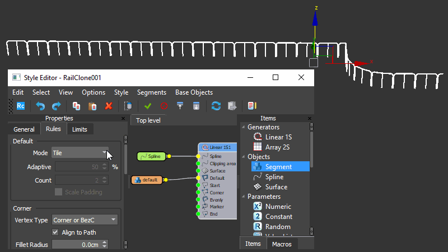Click the undo arrow in the toolbar

[x=40, y=106]
